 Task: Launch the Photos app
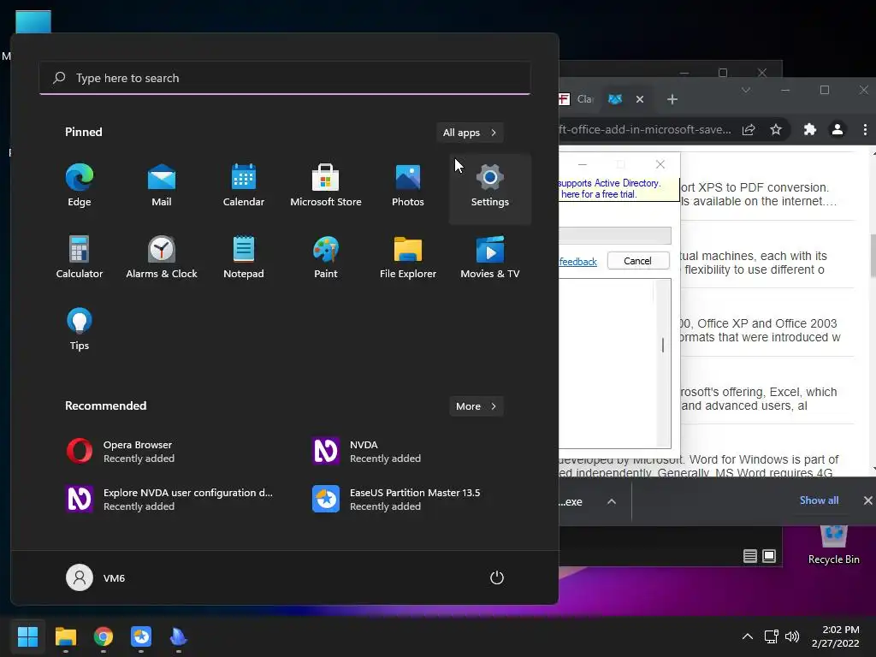(x=408, y=186)
